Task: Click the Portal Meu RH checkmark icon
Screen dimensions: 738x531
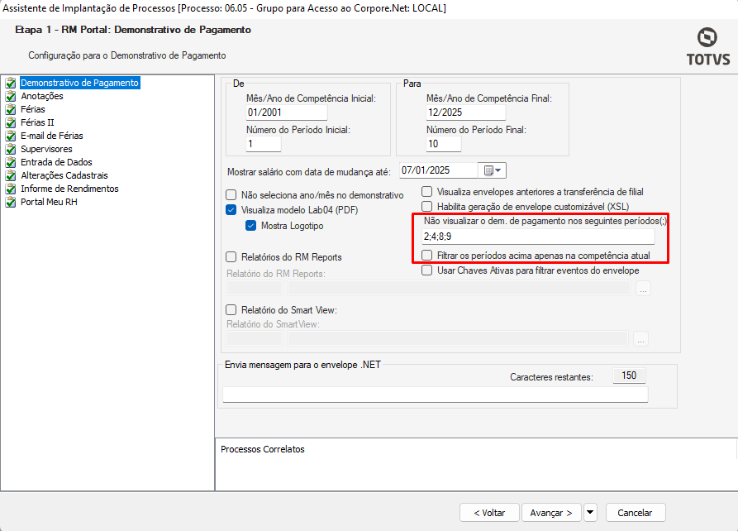Action: [x=11, y=202]
